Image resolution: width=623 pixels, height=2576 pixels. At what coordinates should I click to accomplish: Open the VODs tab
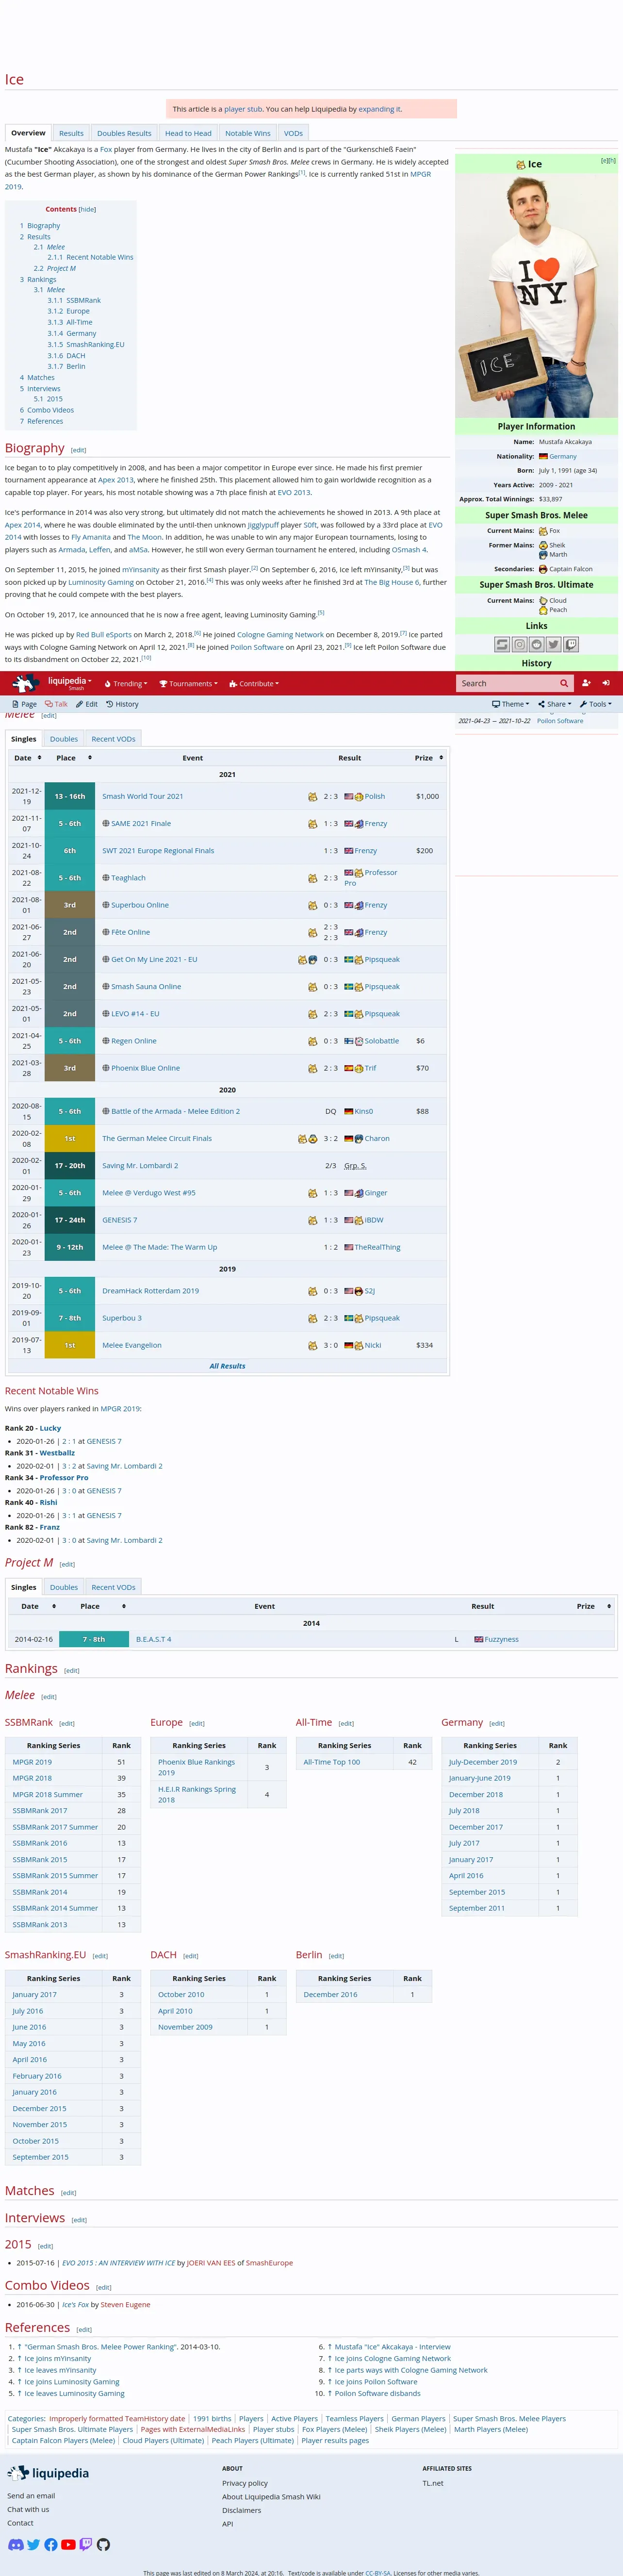pos(293,133)
